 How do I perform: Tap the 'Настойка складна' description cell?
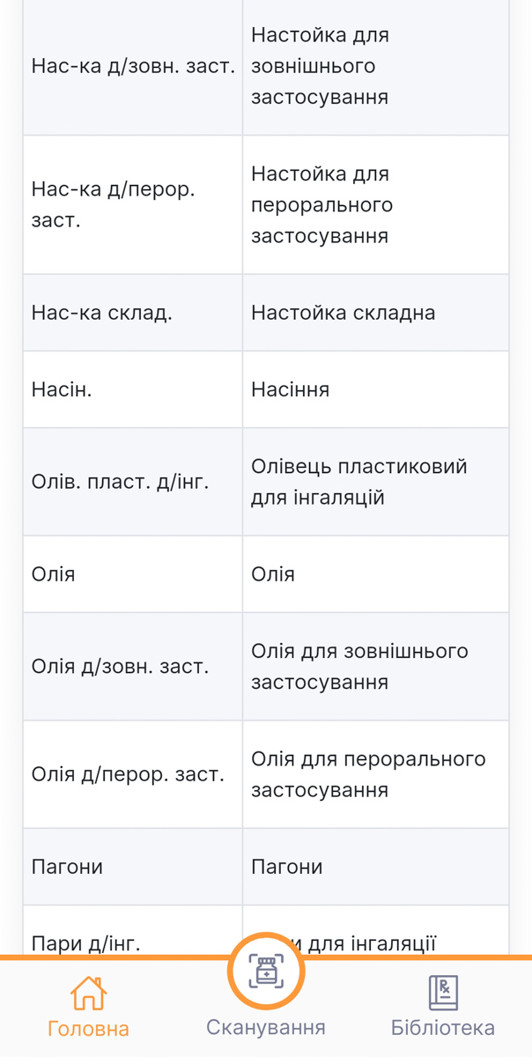click(376, 313)
